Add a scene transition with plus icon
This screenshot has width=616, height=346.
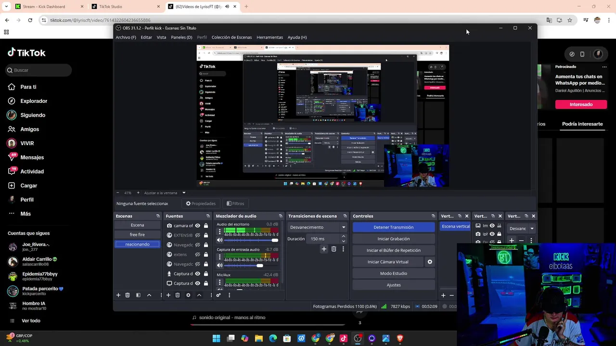(x=324, y=249)
